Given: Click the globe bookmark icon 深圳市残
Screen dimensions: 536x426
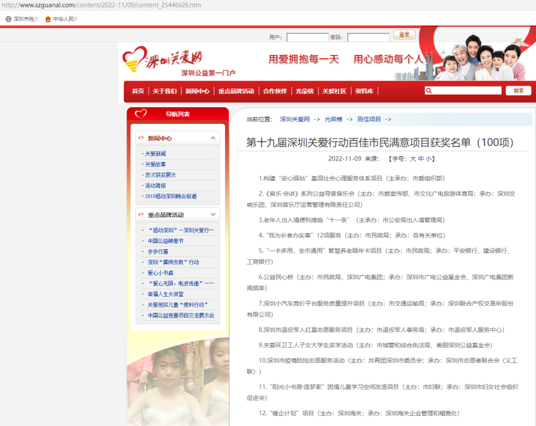Looking at the screenshot, I should (8, 19).
